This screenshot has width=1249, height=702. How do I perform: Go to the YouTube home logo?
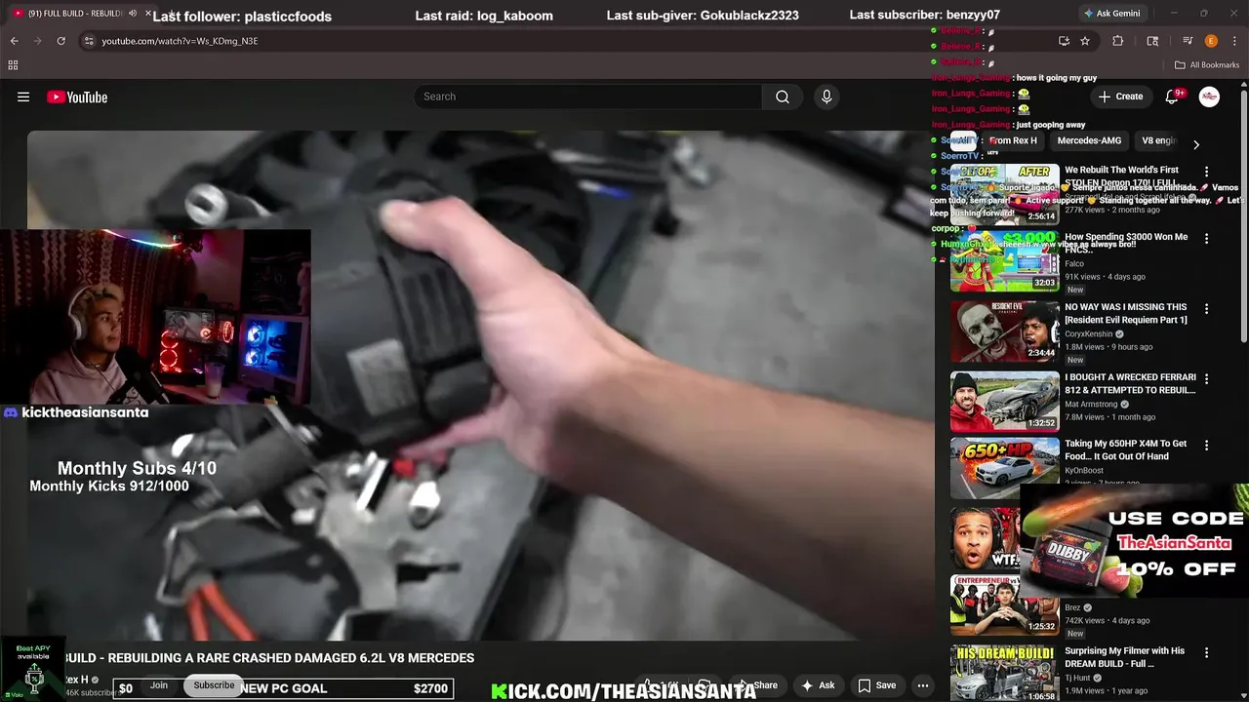77,97
